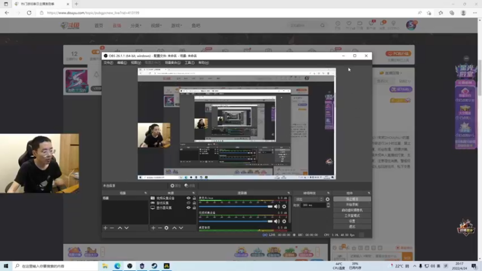482x271 pixels.
Task: Click 开始录制 Start Recording button
Action: coord(352,205)
